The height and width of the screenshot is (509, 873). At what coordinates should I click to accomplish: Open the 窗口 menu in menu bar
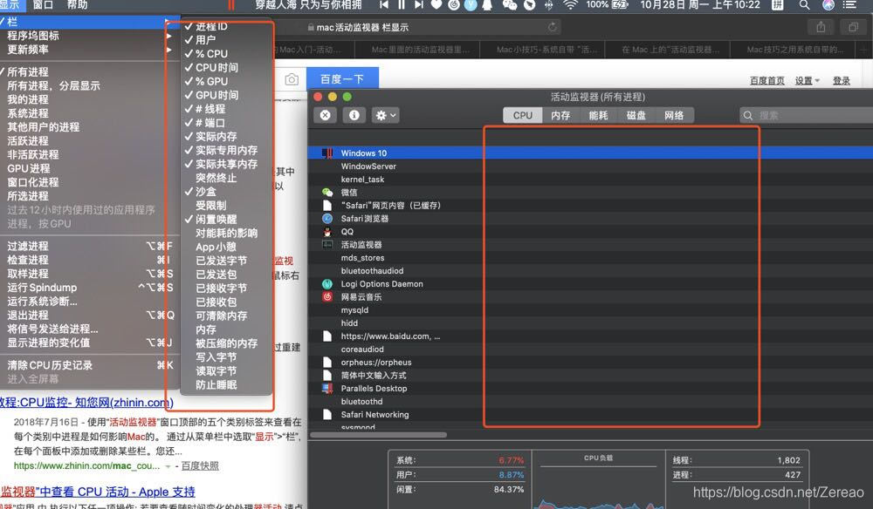pos(43,5)
